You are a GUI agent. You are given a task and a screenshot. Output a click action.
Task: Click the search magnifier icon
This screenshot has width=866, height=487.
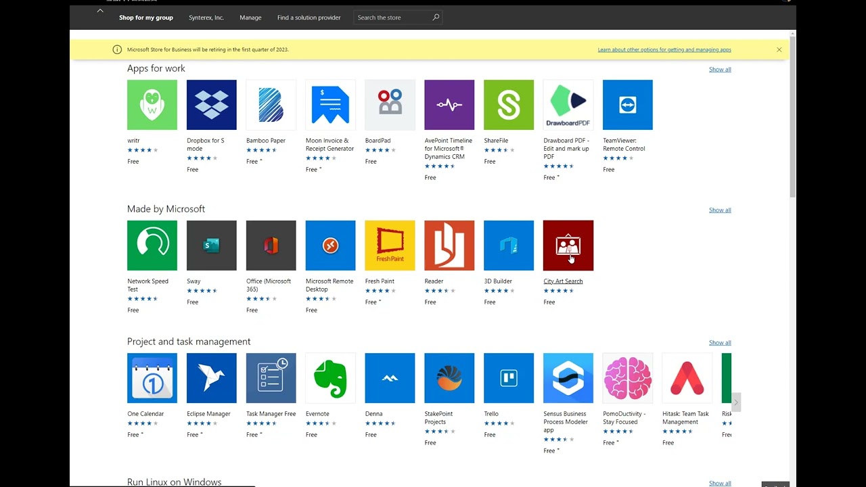point(436,18)
